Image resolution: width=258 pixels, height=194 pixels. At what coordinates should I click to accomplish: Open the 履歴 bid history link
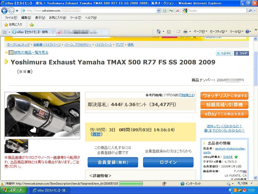pyautogui.click(x=96, y=134)
